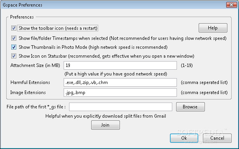Click the '(1-19)' range hint text

tap(187, 65)
